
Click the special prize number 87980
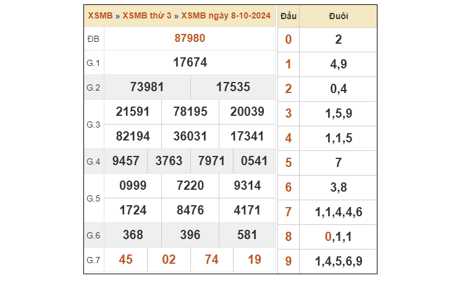(190, 38)
